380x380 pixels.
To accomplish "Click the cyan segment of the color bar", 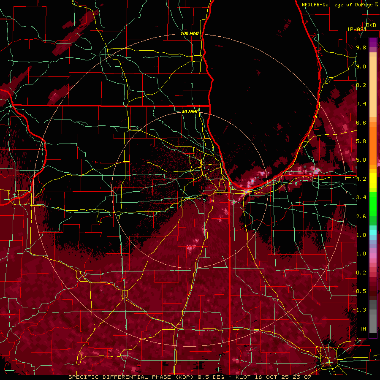I will point(373,232).
